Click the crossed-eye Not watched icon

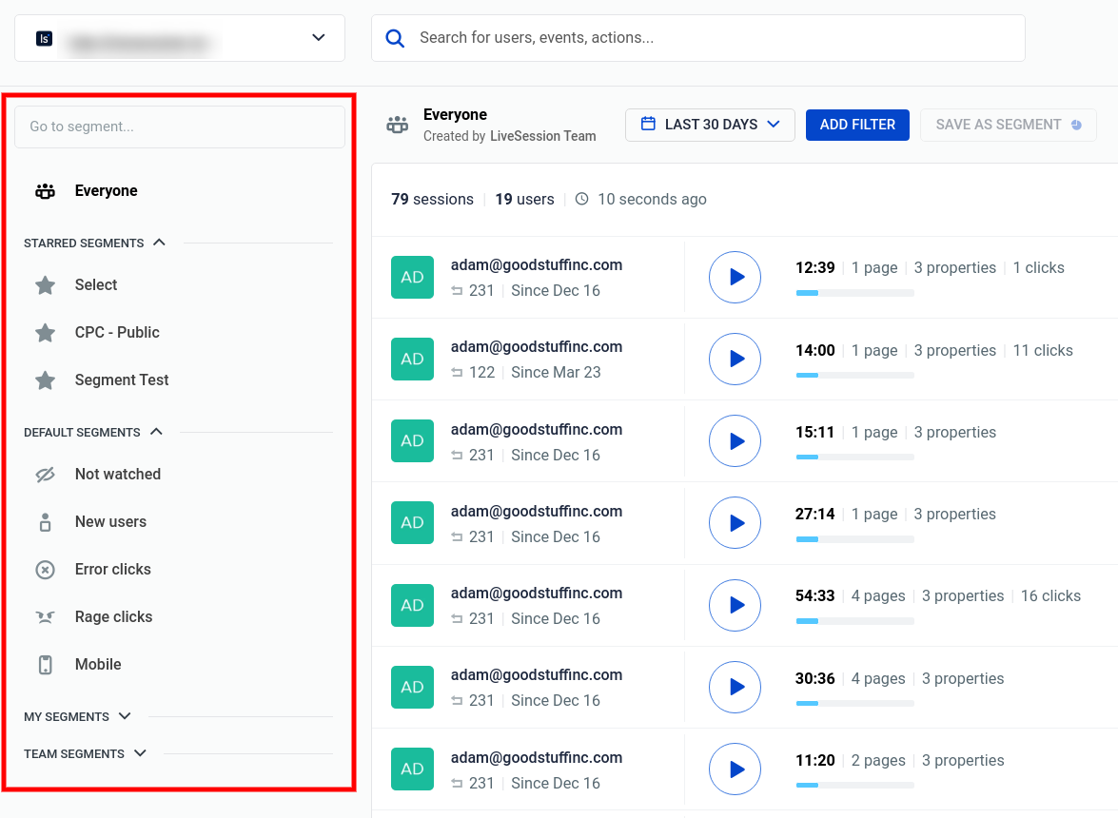point(45,475)
